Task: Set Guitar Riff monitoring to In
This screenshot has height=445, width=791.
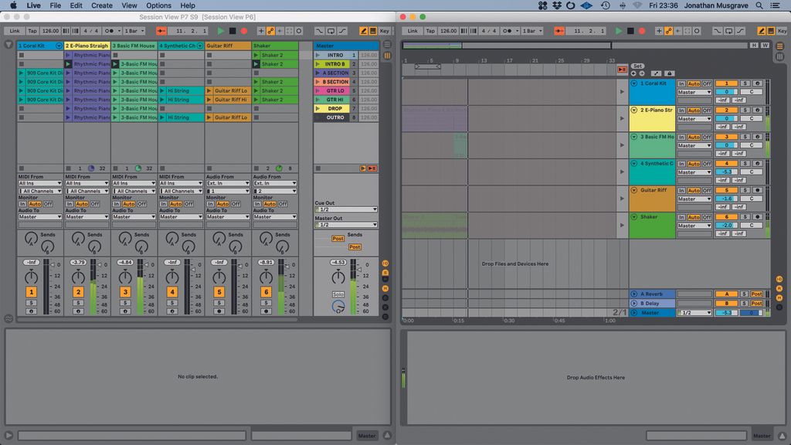Action: point(210,204)
